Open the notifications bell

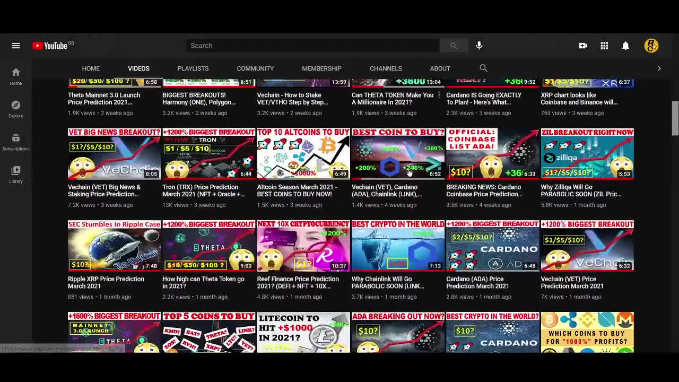pyautogui.click(x=625, y=46)
